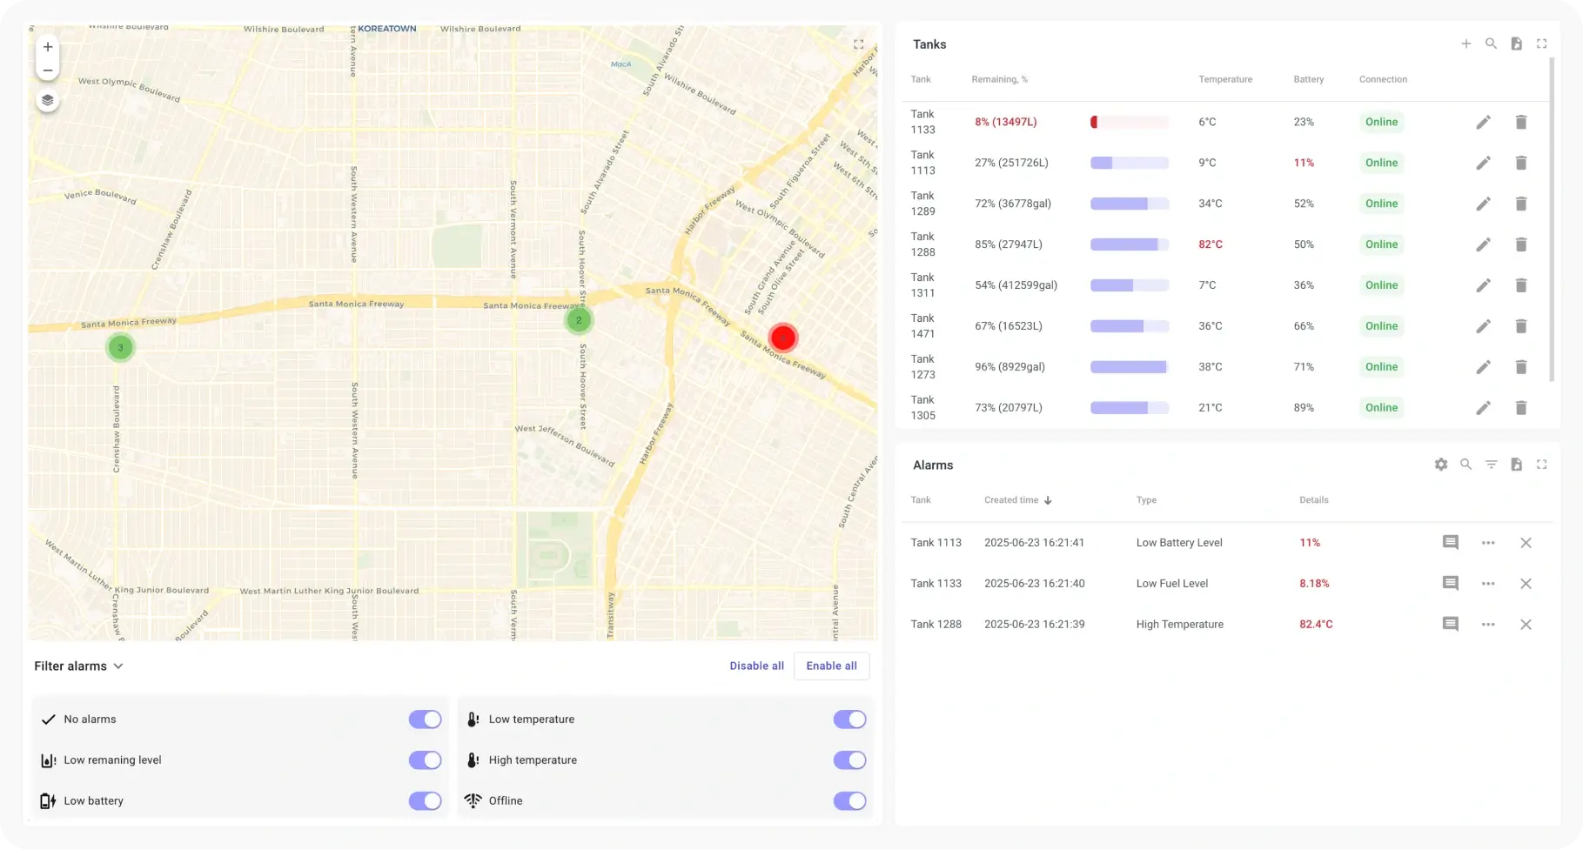Open the comment icon for Tank 1288 alarm
The height and width of the screenshot is (850, 1583).
pos(1450,624)
